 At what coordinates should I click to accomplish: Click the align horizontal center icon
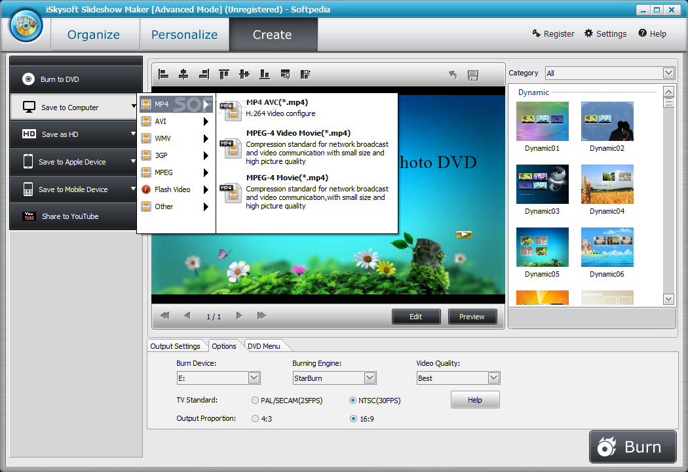183,75
